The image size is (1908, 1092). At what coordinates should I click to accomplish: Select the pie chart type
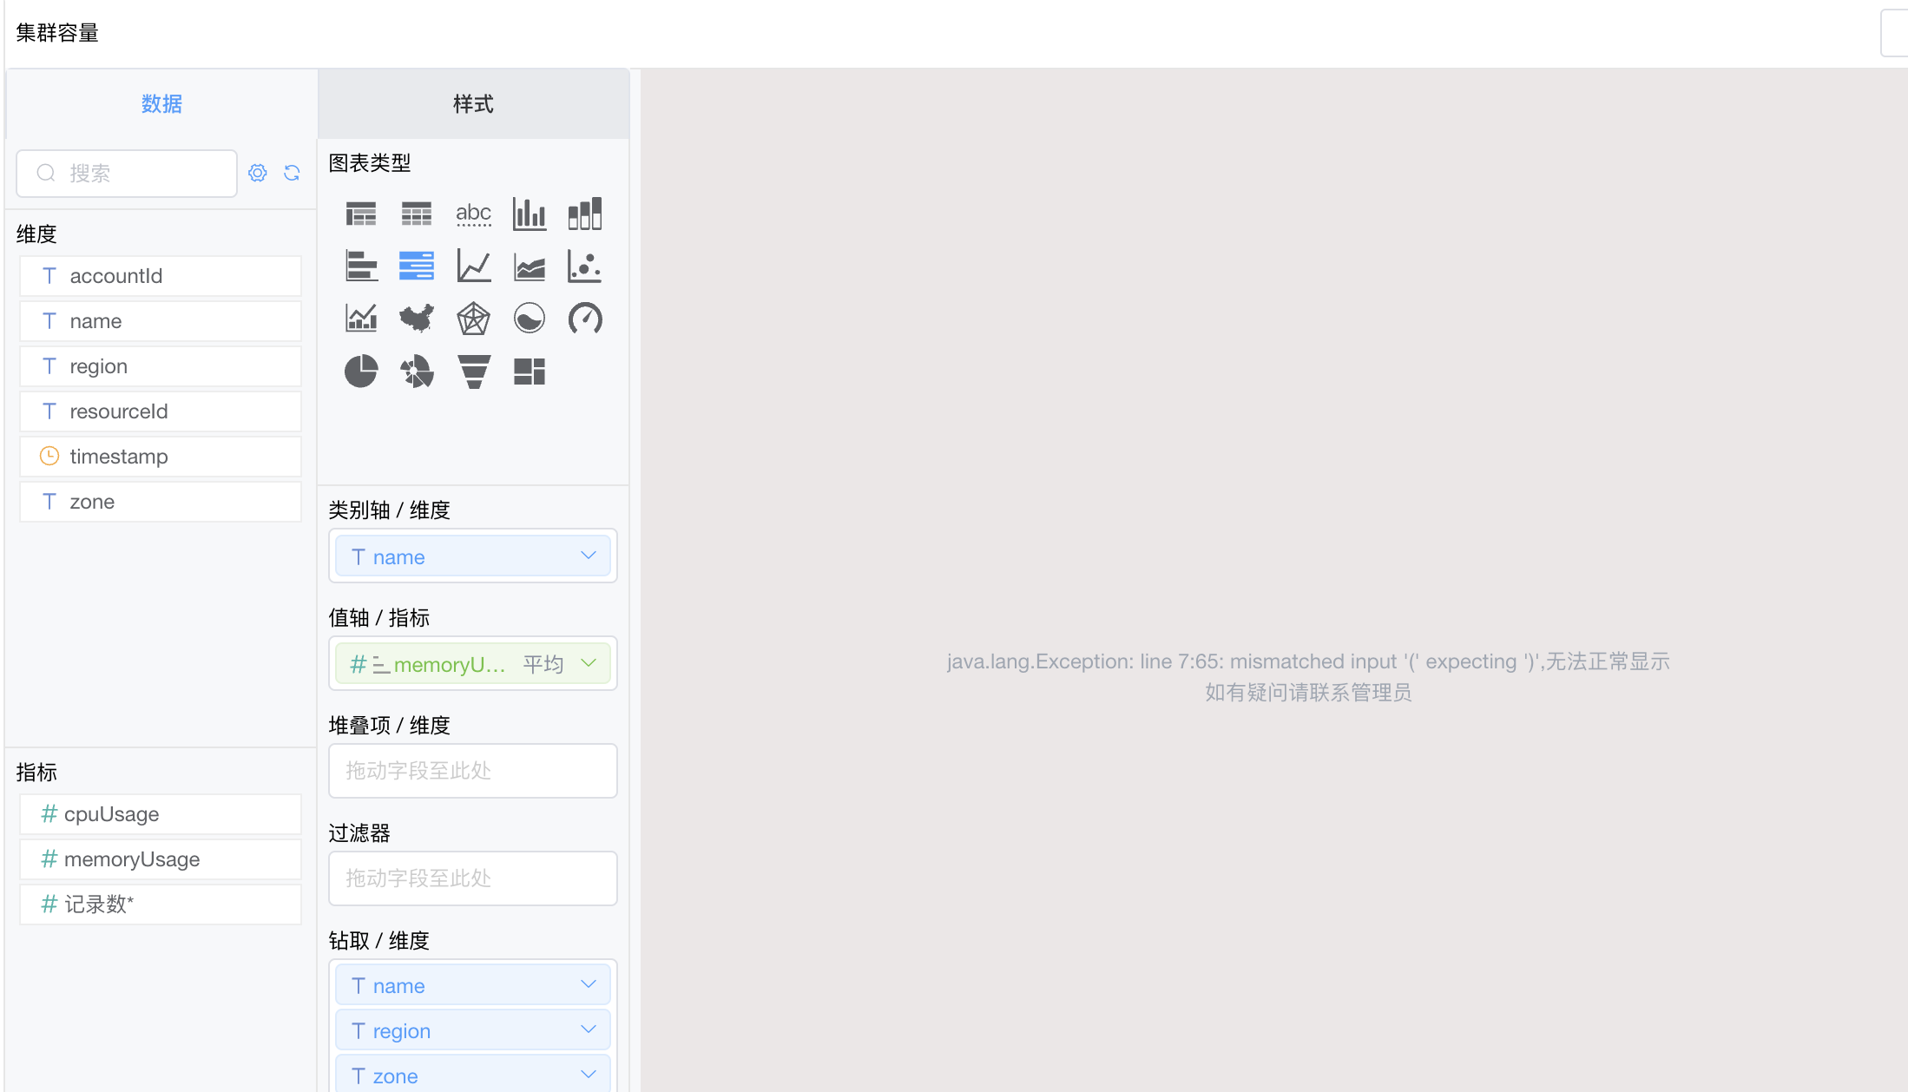[x=361, y=372]
